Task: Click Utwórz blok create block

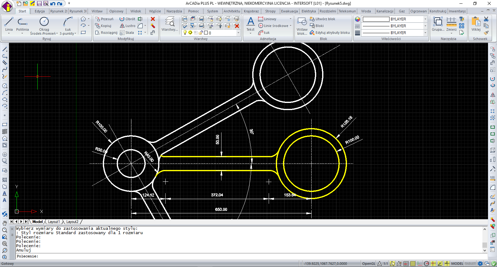Action: point(322,19)
